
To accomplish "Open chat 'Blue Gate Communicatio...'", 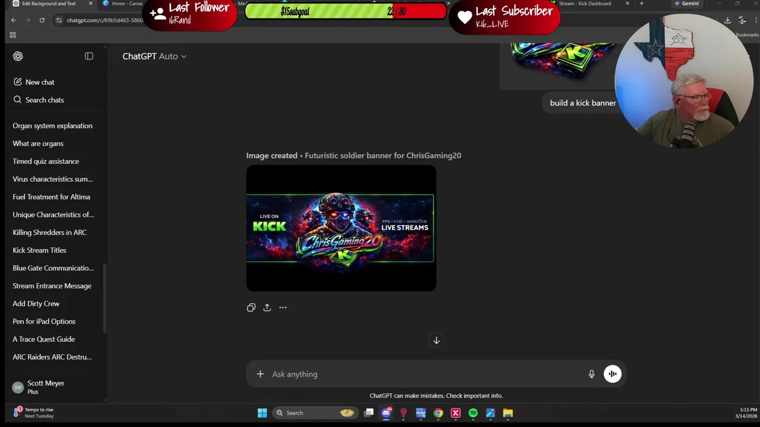I will point(53,268).
